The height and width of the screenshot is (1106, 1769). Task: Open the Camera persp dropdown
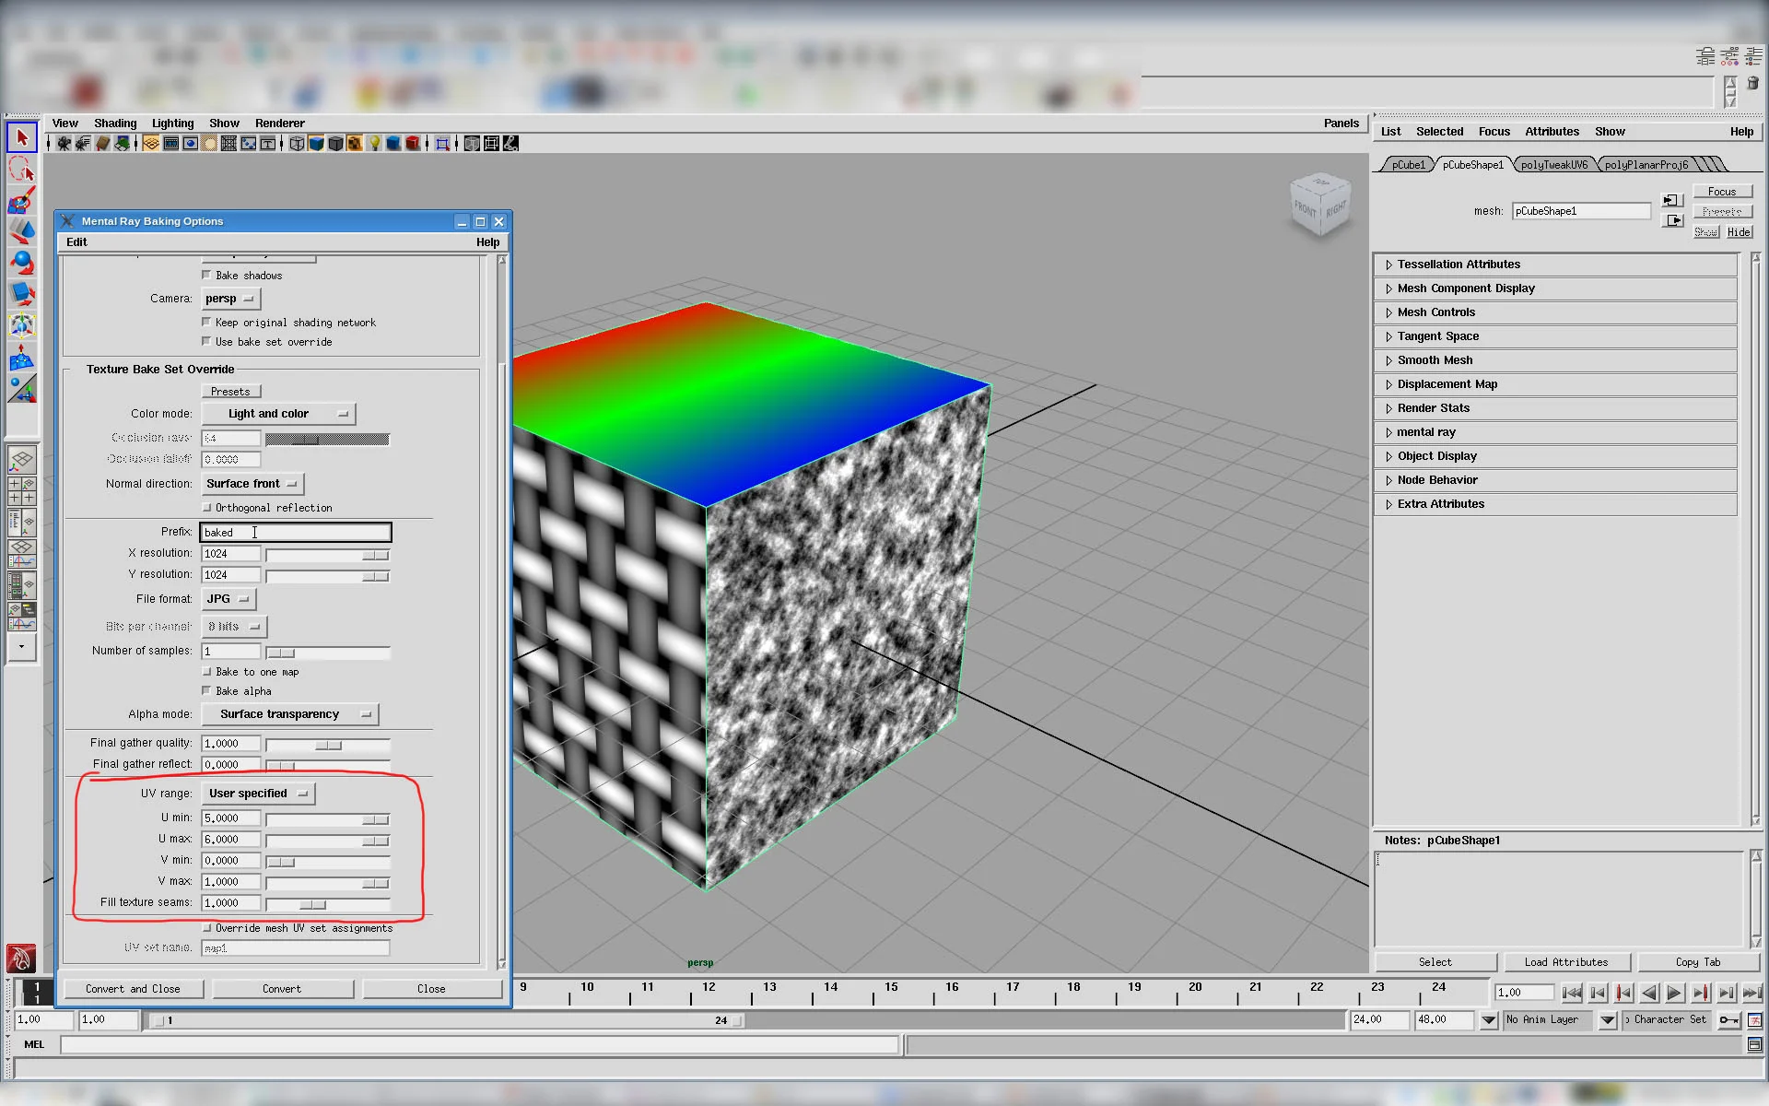(230, 299)
